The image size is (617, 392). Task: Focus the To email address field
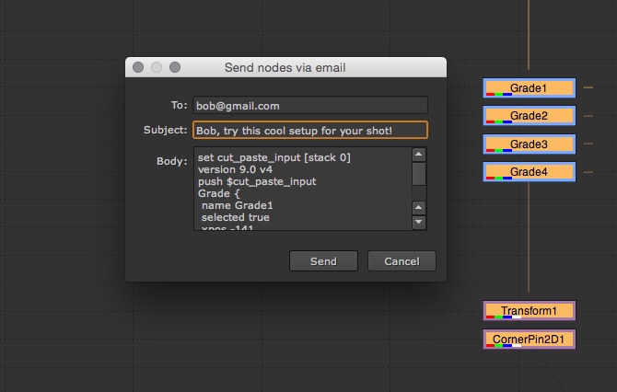[x=310, y=106]
